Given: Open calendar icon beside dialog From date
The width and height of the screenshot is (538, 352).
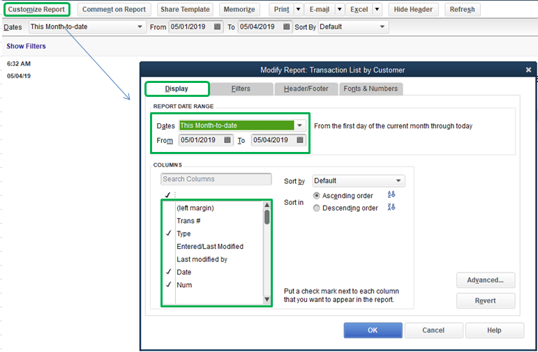Looking at the screenshot, I should [x=227, y=140].
